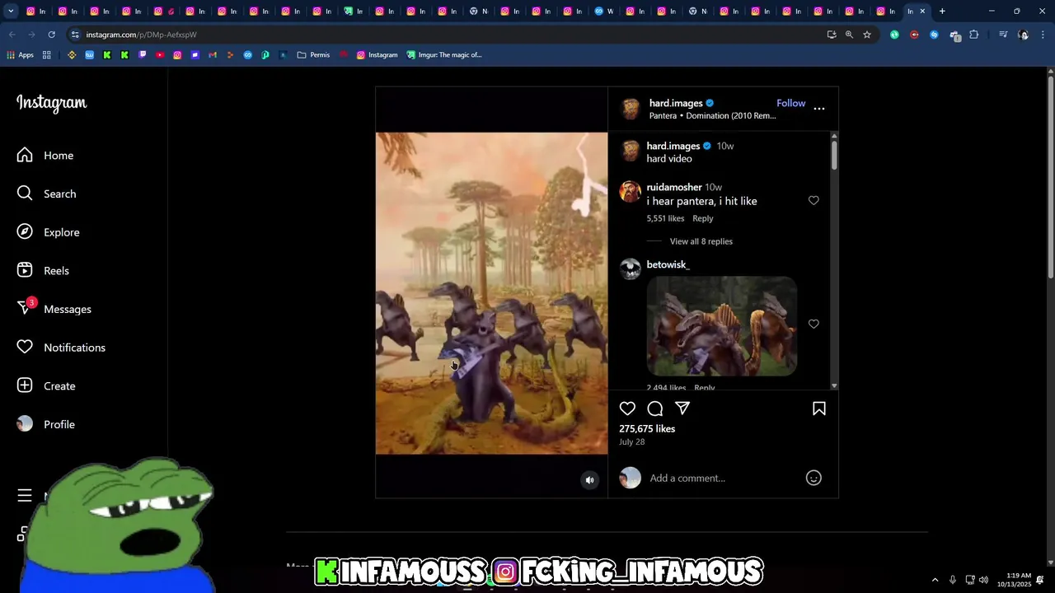Image resolution: width=1055 pixels, height=593 pixels.
Task: Open betowisk_ profile name
Action: tap(668, 264)
